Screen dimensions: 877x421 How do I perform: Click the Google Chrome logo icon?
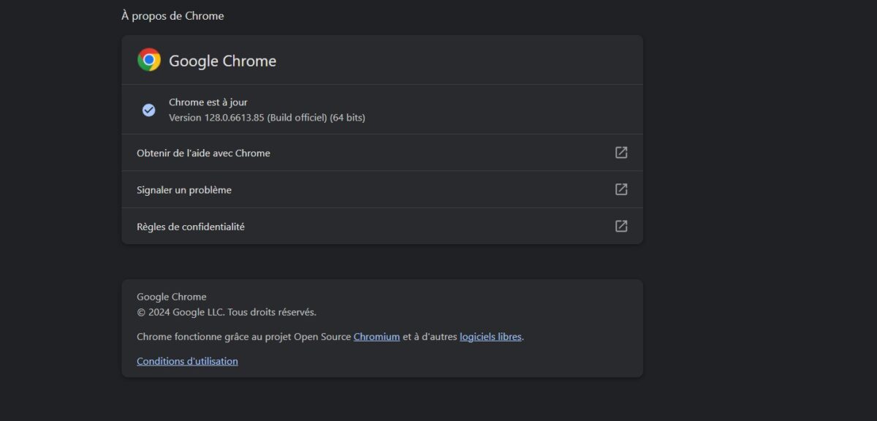[149, 60]
